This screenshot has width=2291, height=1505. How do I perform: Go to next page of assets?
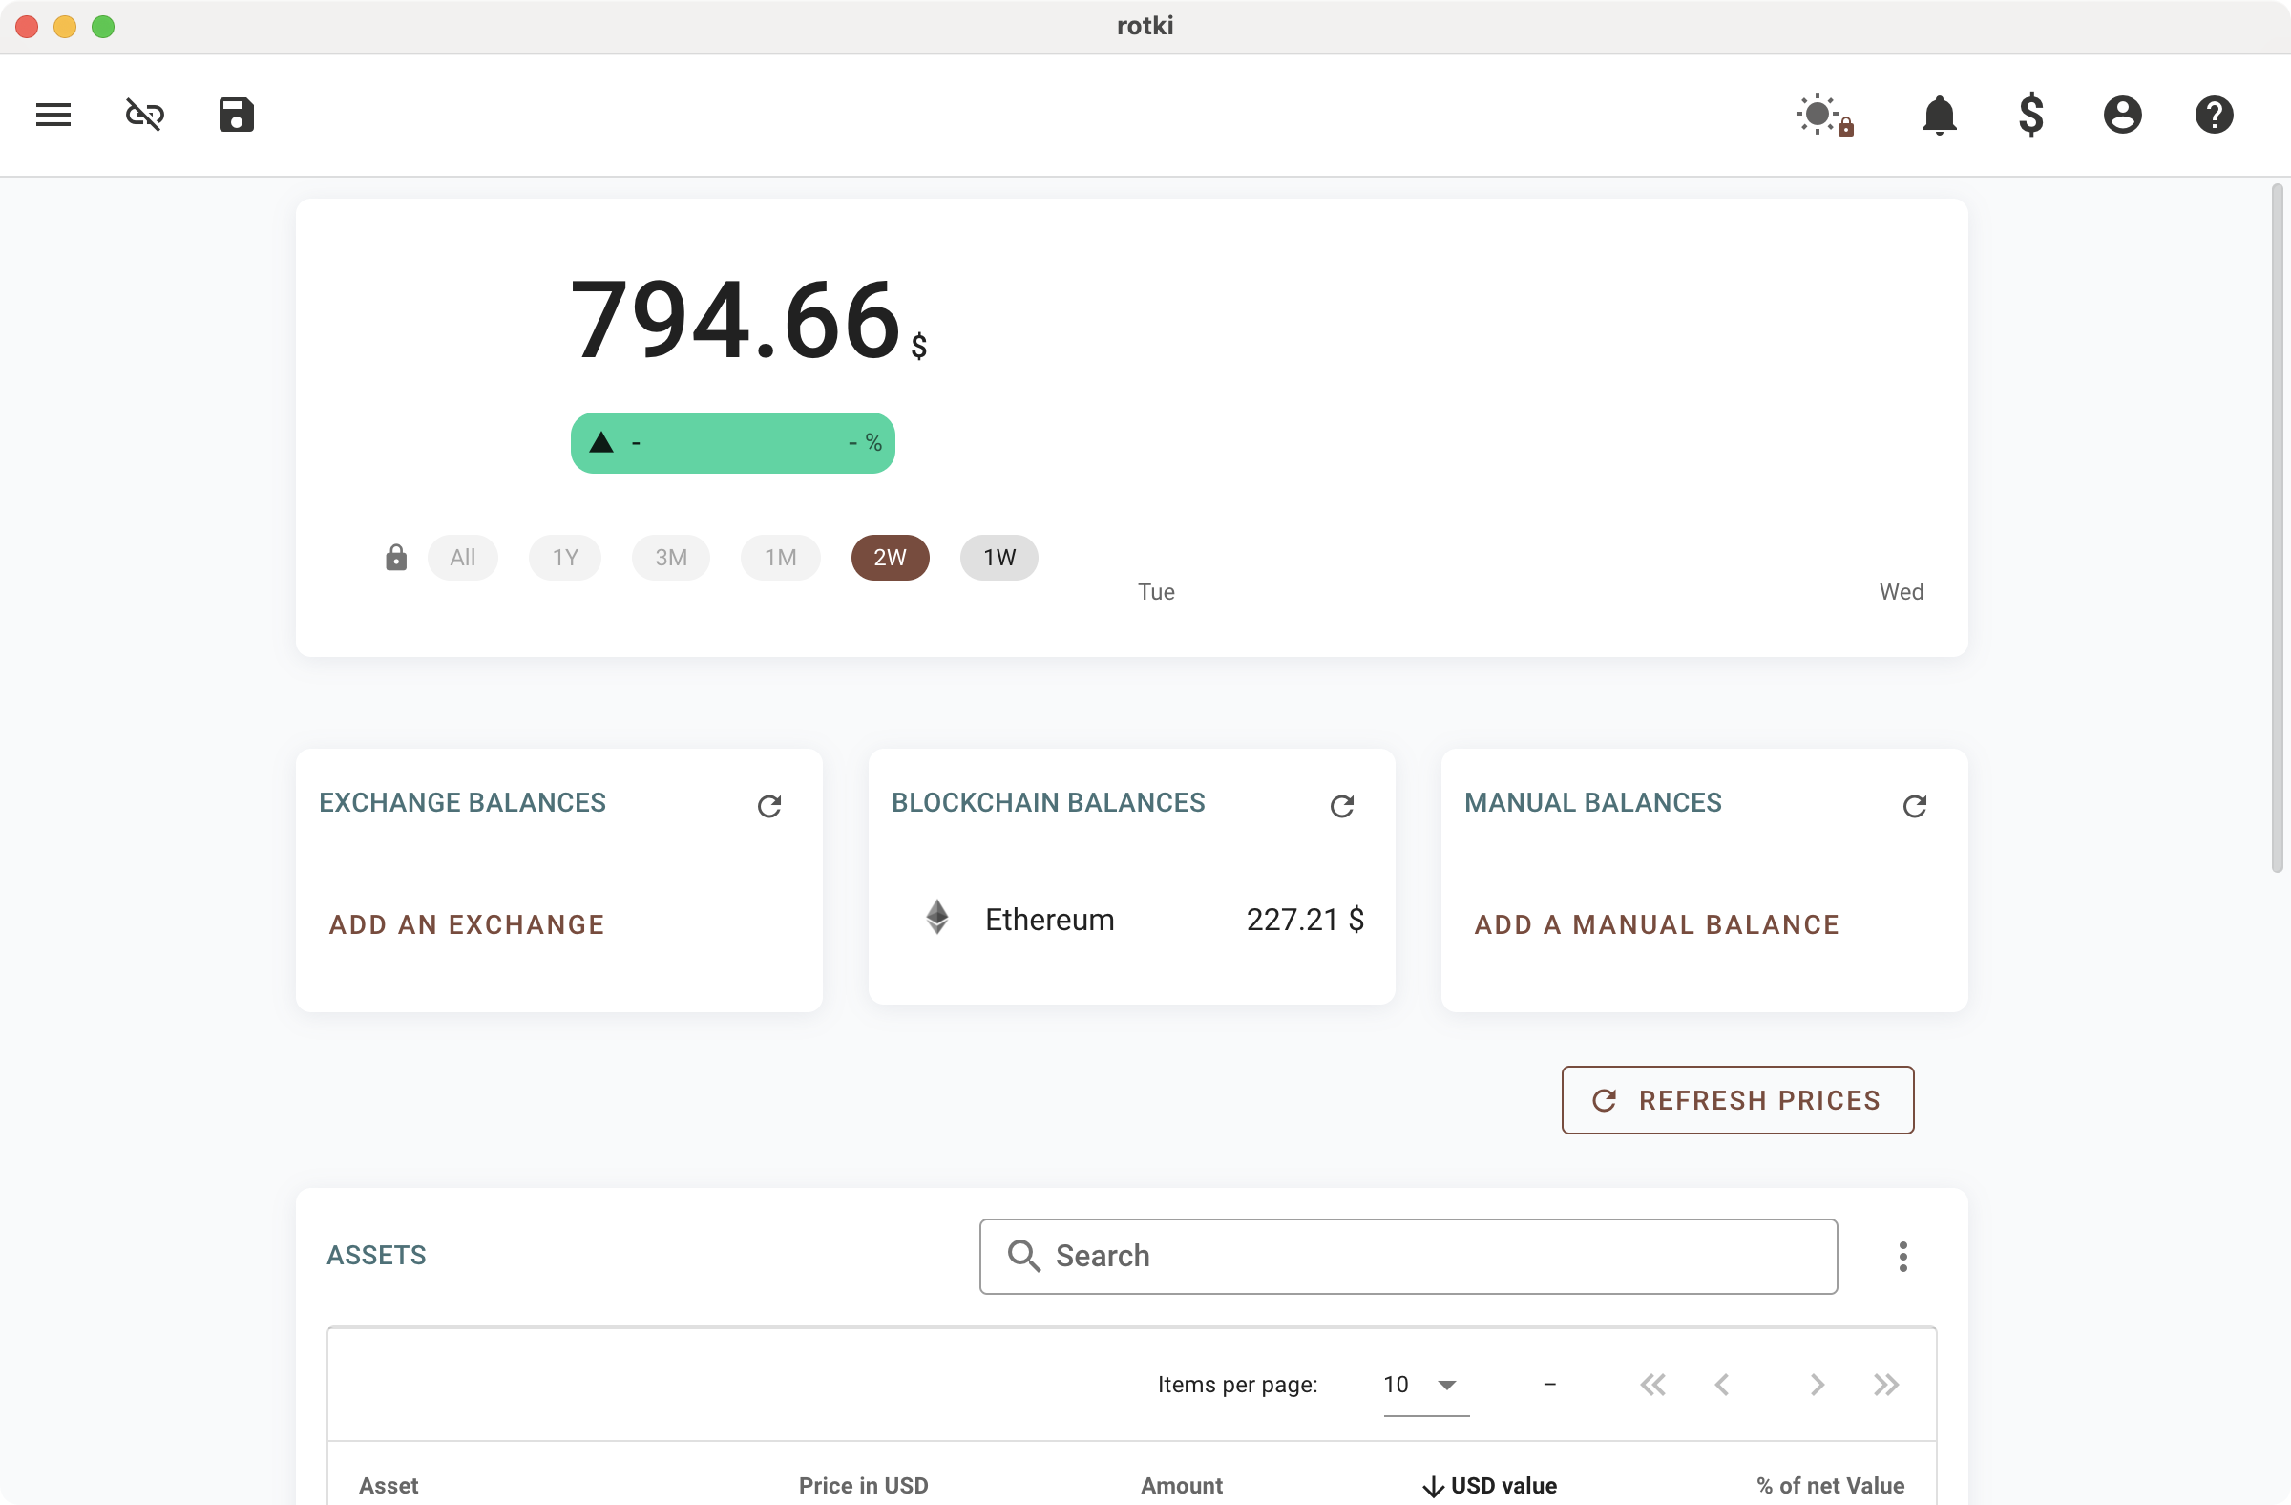(x=1817, y=1385)
